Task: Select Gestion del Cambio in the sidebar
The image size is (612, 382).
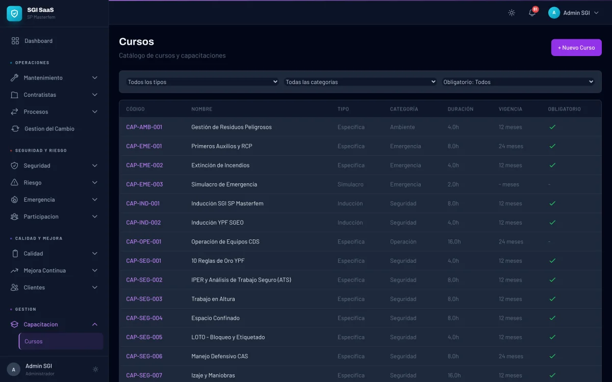Action: 49,129
